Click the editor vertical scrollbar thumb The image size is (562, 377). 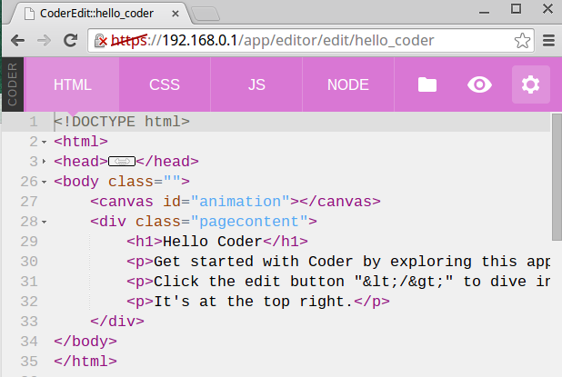pos(557,177)
